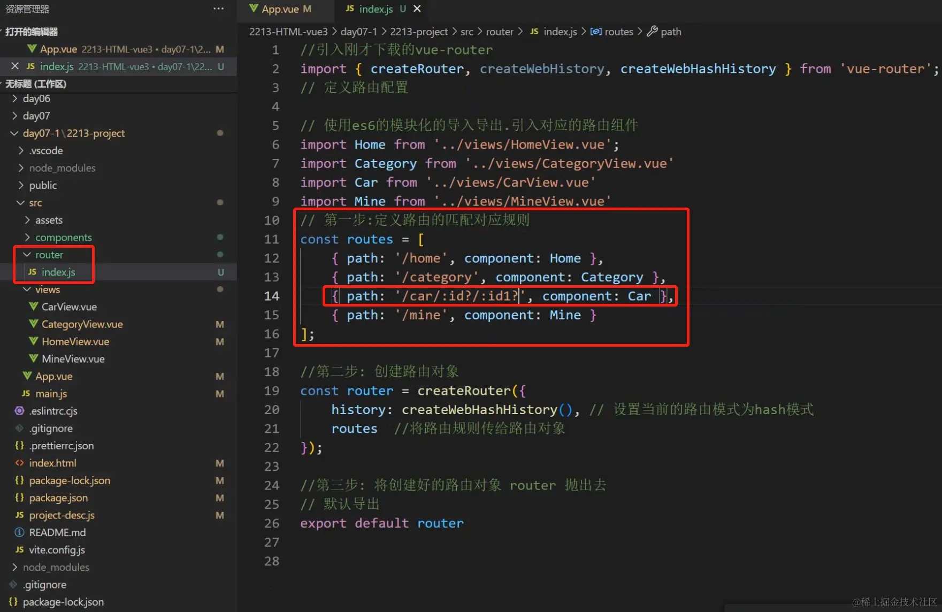Click the 2213-project breadcrumb segment
Screen dimensions: 942x612
coord(419,32)
